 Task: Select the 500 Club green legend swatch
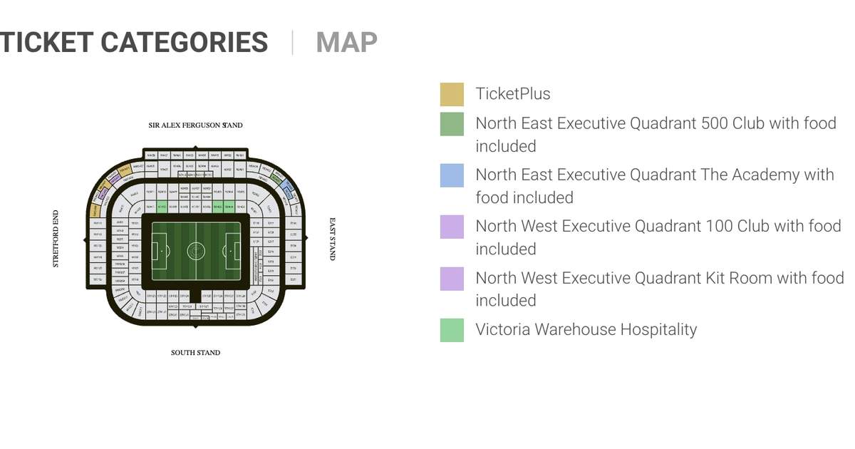(x=452, y=124)
